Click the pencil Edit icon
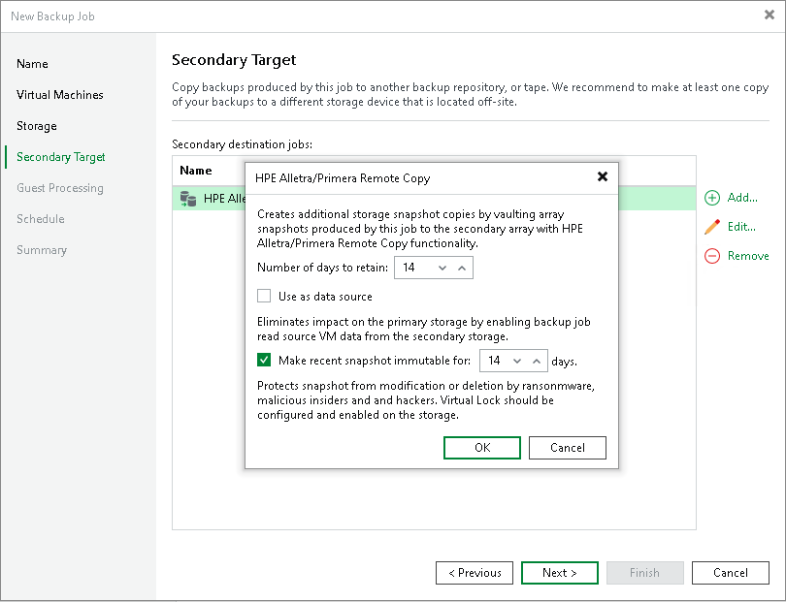This screenshot has width=786, height=602. 712,227
